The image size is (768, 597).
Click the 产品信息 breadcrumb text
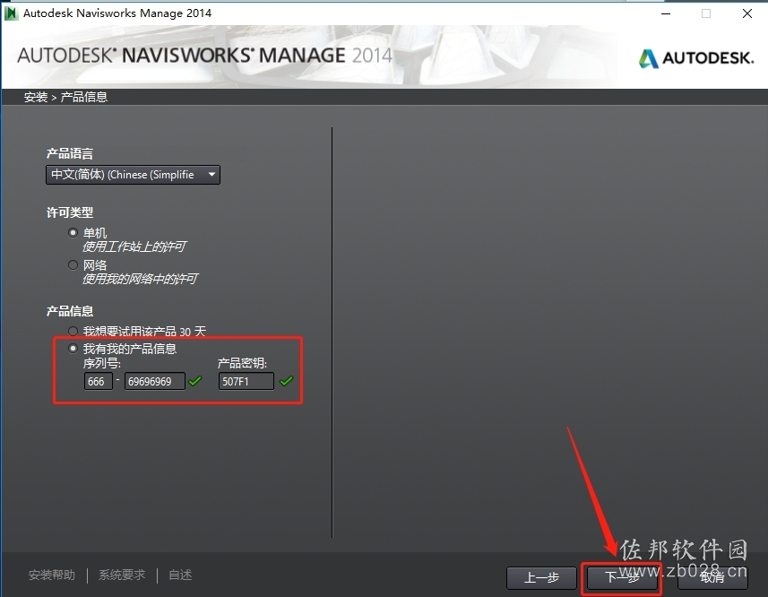(x=83, y=97)
